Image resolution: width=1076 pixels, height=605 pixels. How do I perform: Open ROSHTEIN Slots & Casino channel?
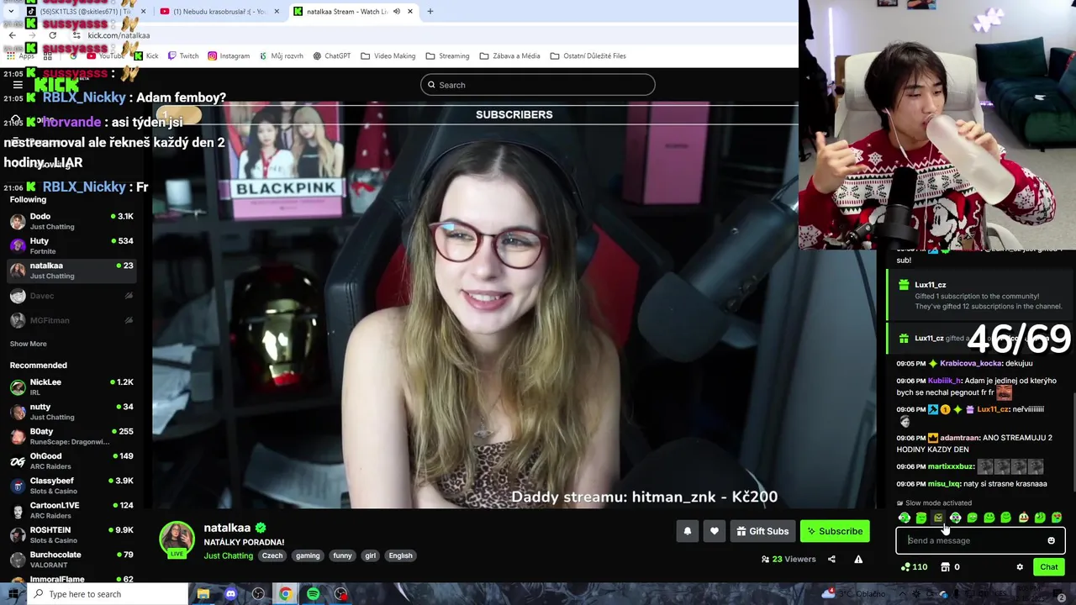click(71, 534)
